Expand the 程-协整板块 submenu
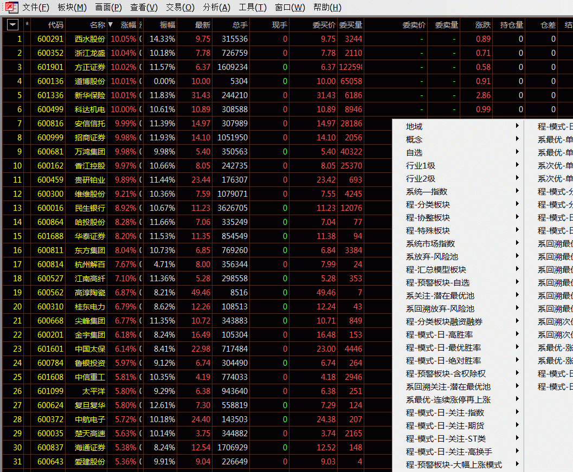 (458, 217)
